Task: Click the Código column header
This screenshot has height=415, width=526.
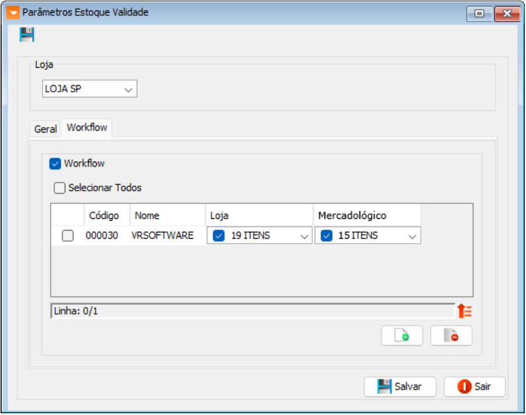Action: (x=104, y=216)
